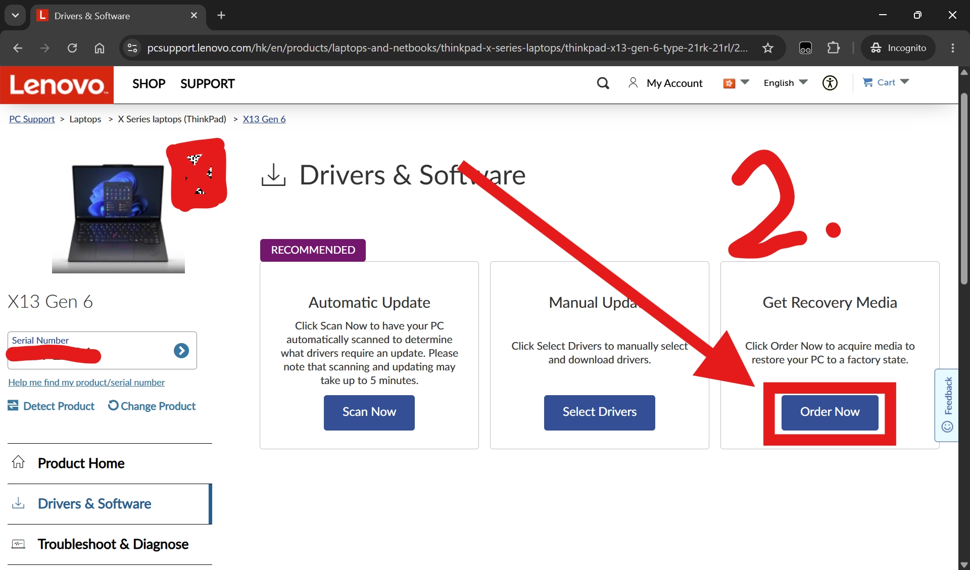
Task: Click the Automatic Update card heading
Action: coord(369,303)
